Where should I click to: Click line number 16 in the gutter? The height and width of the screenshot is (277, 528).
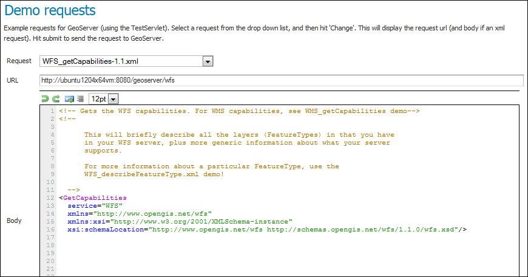tap(50, 230)
